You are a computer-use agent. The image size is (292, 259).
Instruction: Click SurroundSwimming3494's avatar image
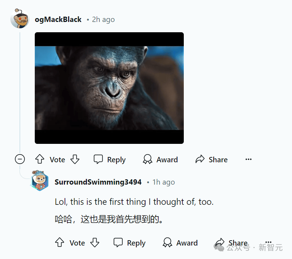pos(39,181)
